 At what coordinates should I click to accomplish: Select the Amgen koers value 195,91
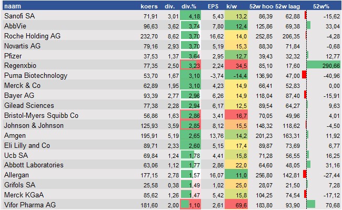149,136
